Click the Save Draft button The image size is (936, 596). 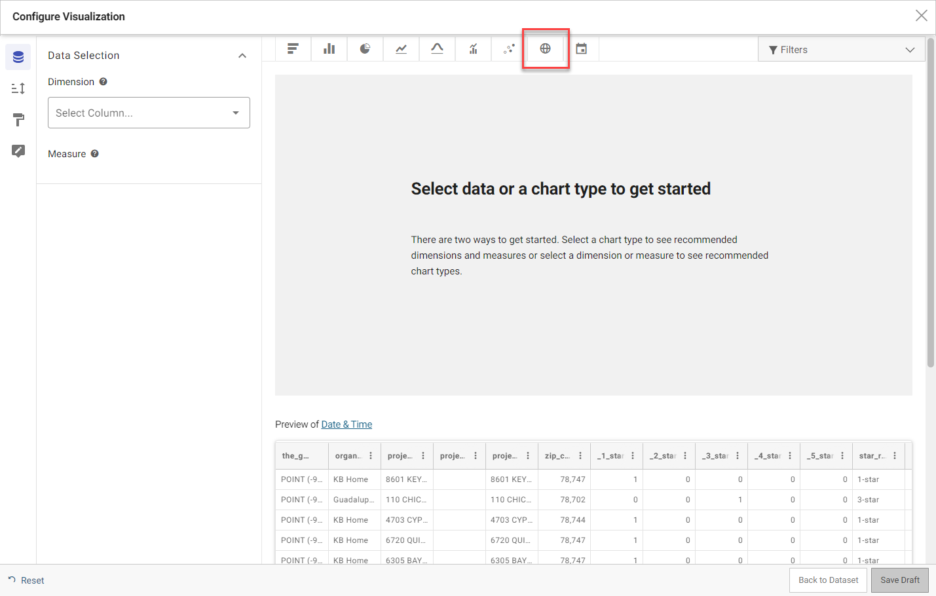click(900, 580)
